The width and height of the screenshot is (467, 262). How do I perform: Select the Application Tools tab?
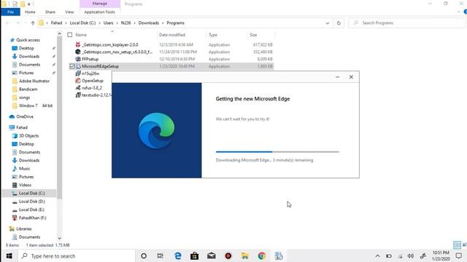[x=99, y=12]
